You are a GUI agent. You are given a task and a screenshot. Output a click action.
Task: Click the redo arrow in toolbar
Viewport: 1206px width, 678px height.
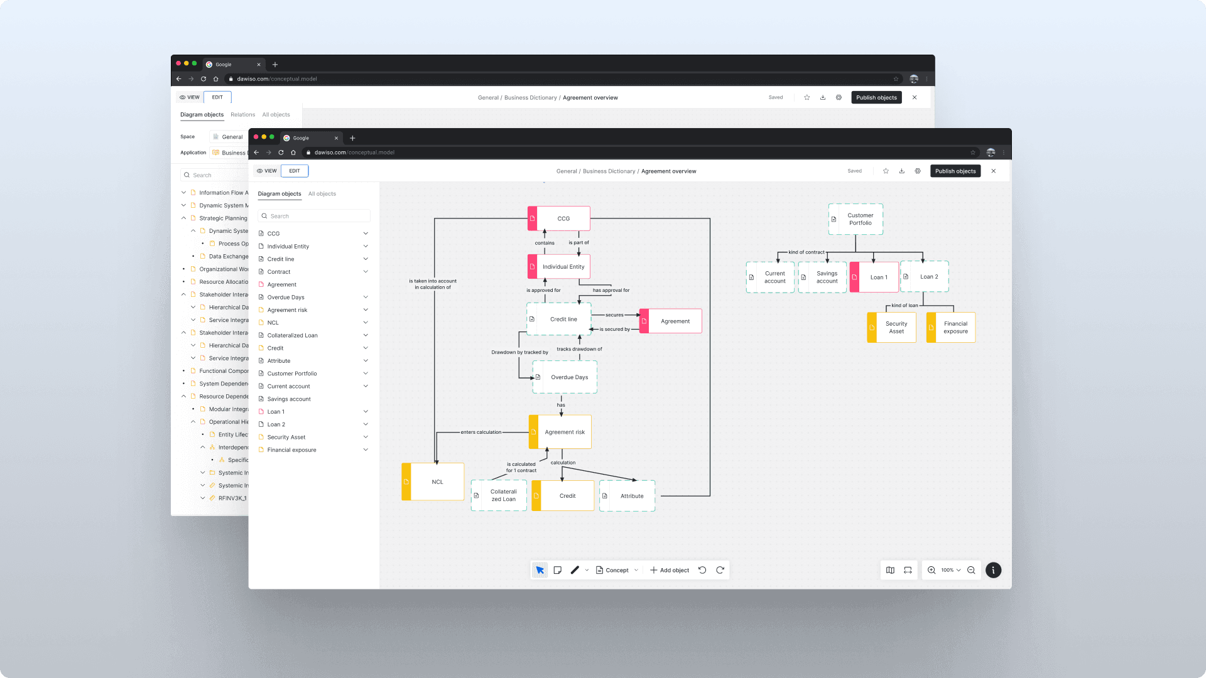(x=720, y=570)
